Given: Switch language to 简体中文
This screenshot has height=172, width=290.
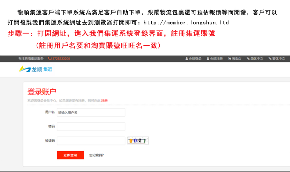Looking at the screenshot, I should click(255, 59).
